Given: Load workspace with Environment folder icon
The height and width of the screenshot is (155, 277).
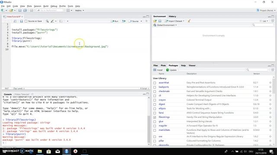Looking at the screenshot, I should pos(155,21).
